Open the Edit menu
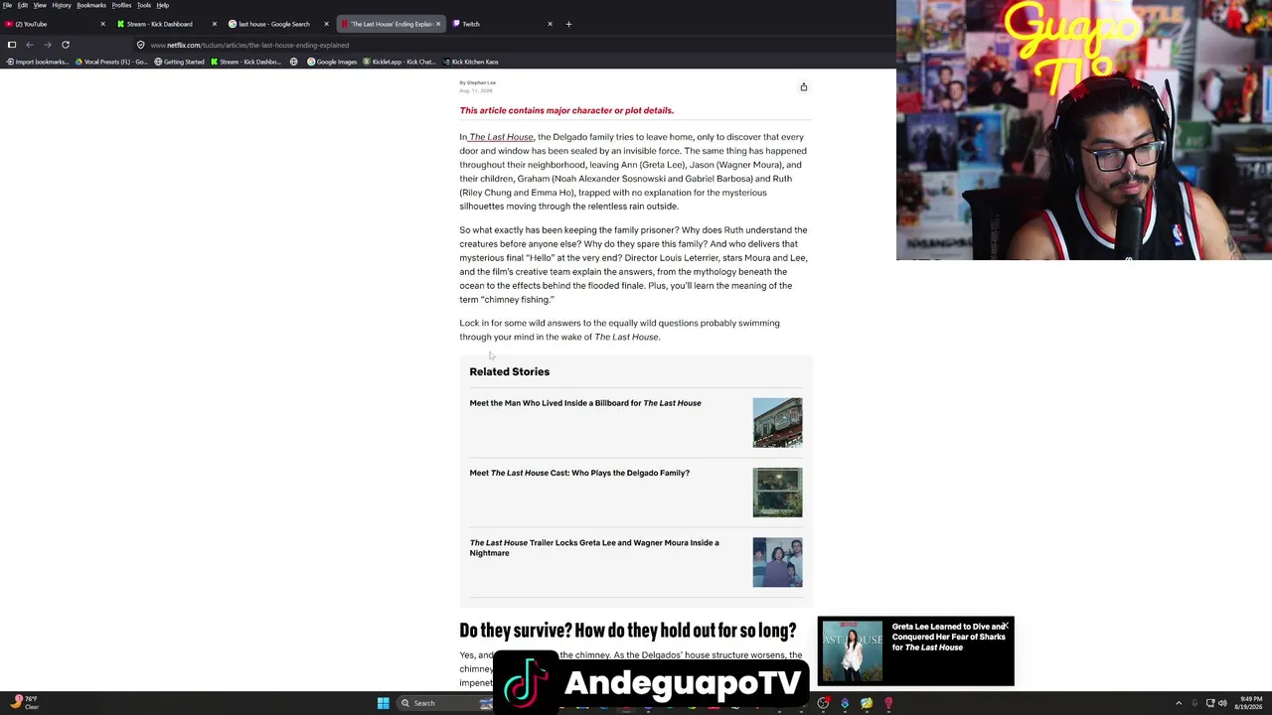This screenshot has height=715, width=1272. coord(22,5)
